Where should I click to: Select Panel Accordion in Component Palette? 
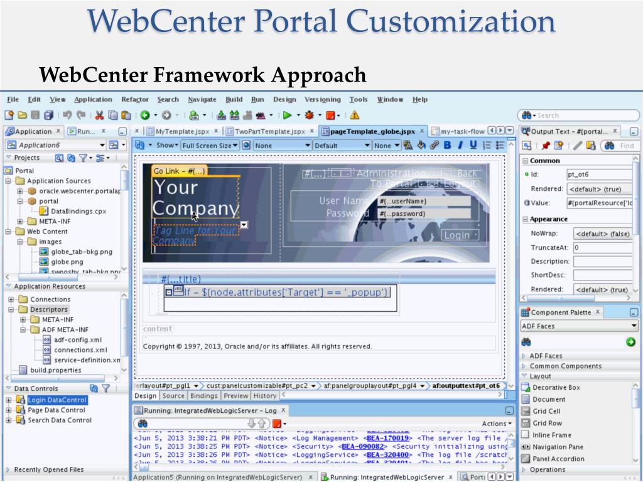point(558,459)
